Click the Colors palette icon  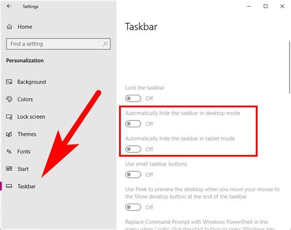tap(9, 99)
